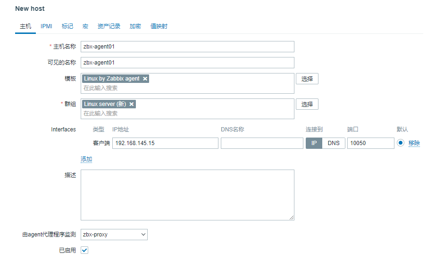Switch to the 宏 tab
This screenshot has width=427, height=260.
pyautogui.click(x=85, y=26)
